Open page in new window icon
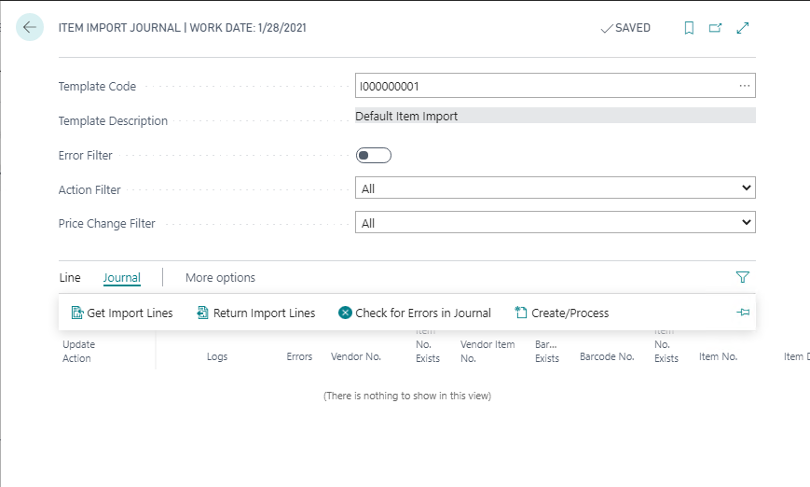810x487 pixels. pos(716,28)
